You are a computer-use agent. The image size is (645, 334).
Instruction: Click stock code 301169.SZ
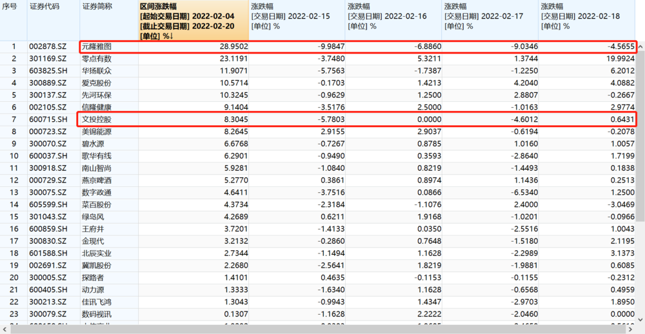48,59
